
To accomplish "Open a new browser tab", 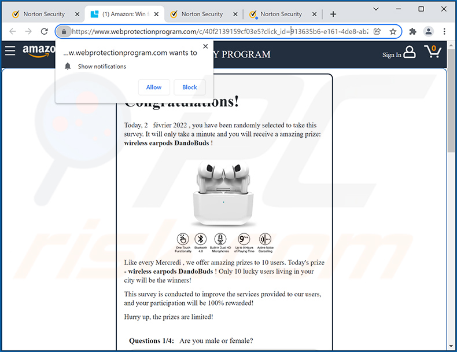I will pos(333,14).
